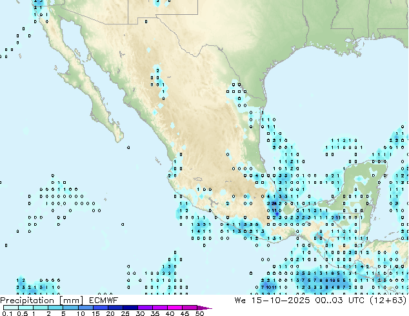This screenshot has height=316, width=409.
Task: Choose the 20–25 mm dark blue swatch
Action: click(x=115, y=308)
